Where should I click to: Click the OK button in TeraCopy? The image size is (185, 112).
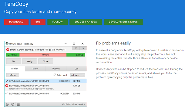pyautogui.click(x=14, y=61)
